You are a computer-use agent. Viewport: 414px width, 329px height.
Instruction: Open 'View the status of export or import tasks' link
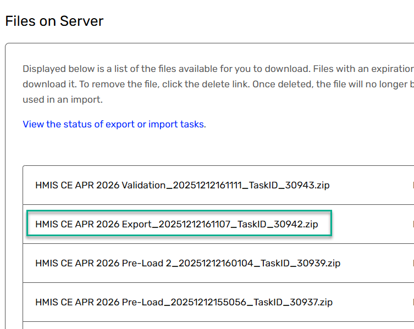[x=114, y=124]
